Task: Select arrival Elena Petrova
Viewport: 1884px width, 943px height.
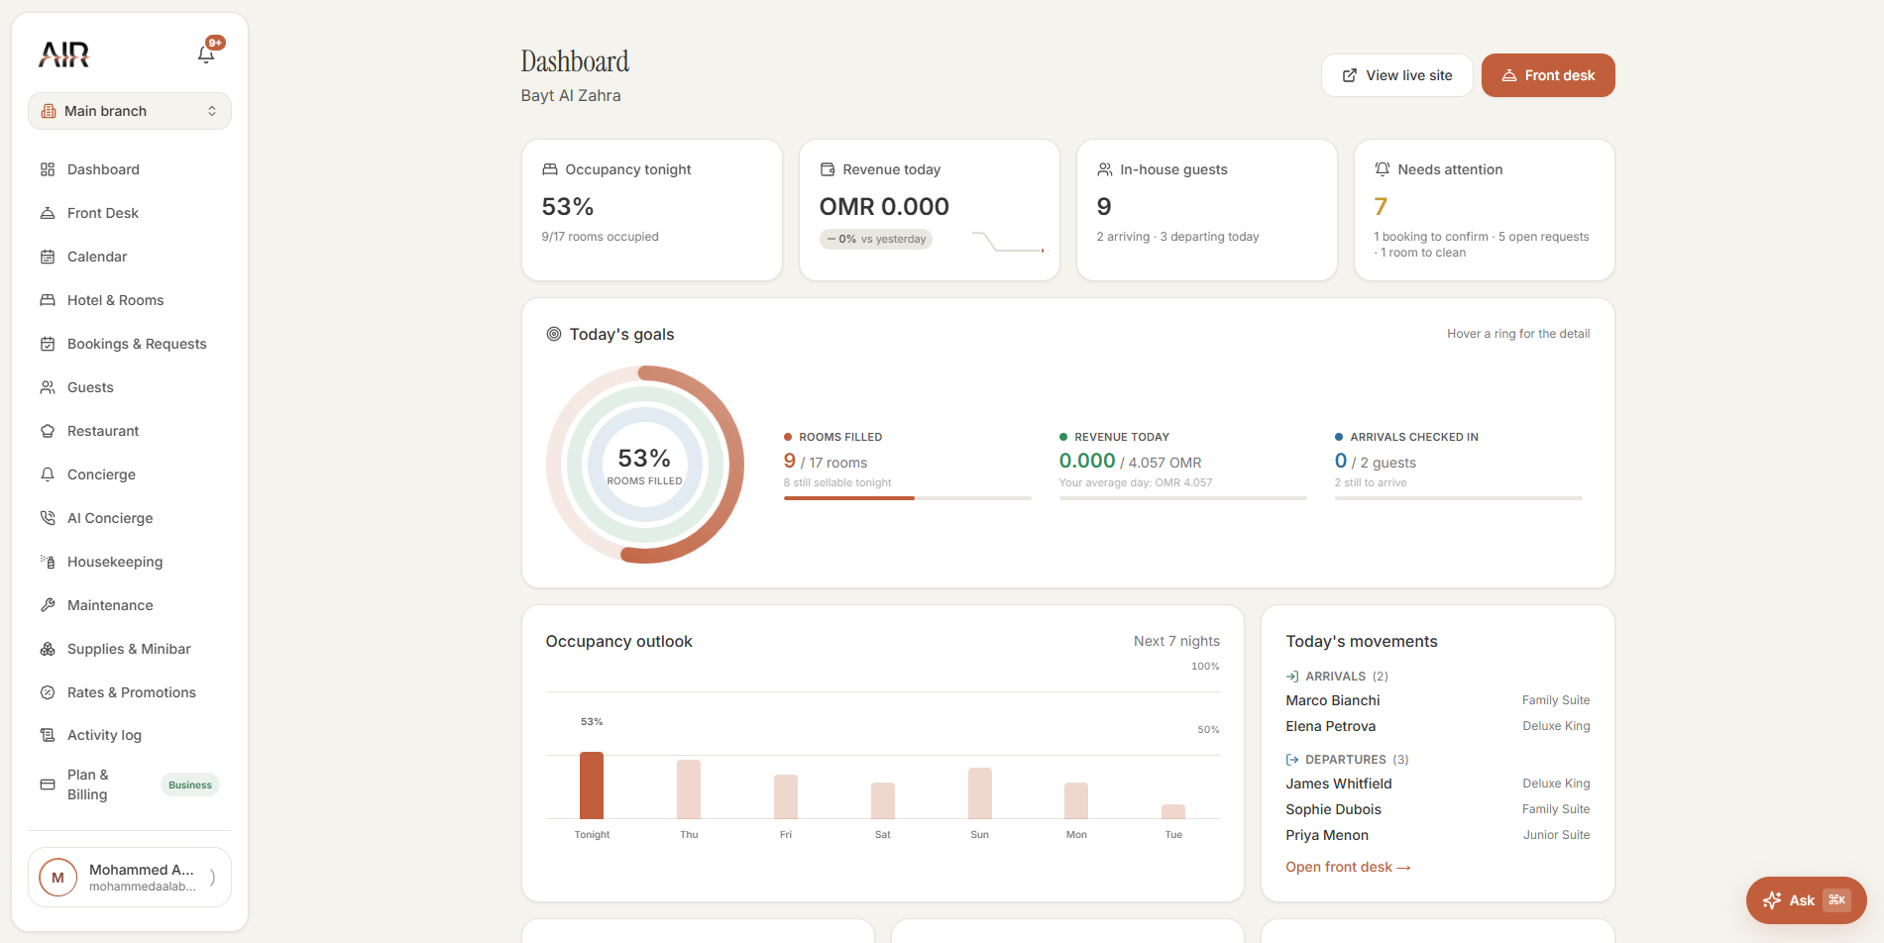Action: pos(1438,726)
